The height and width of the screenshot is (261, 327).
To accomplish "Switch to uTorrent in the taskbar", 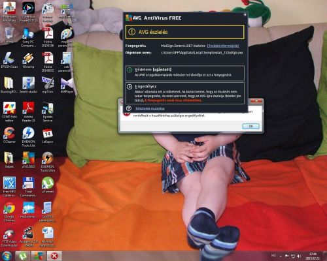I will pos(23,256).
